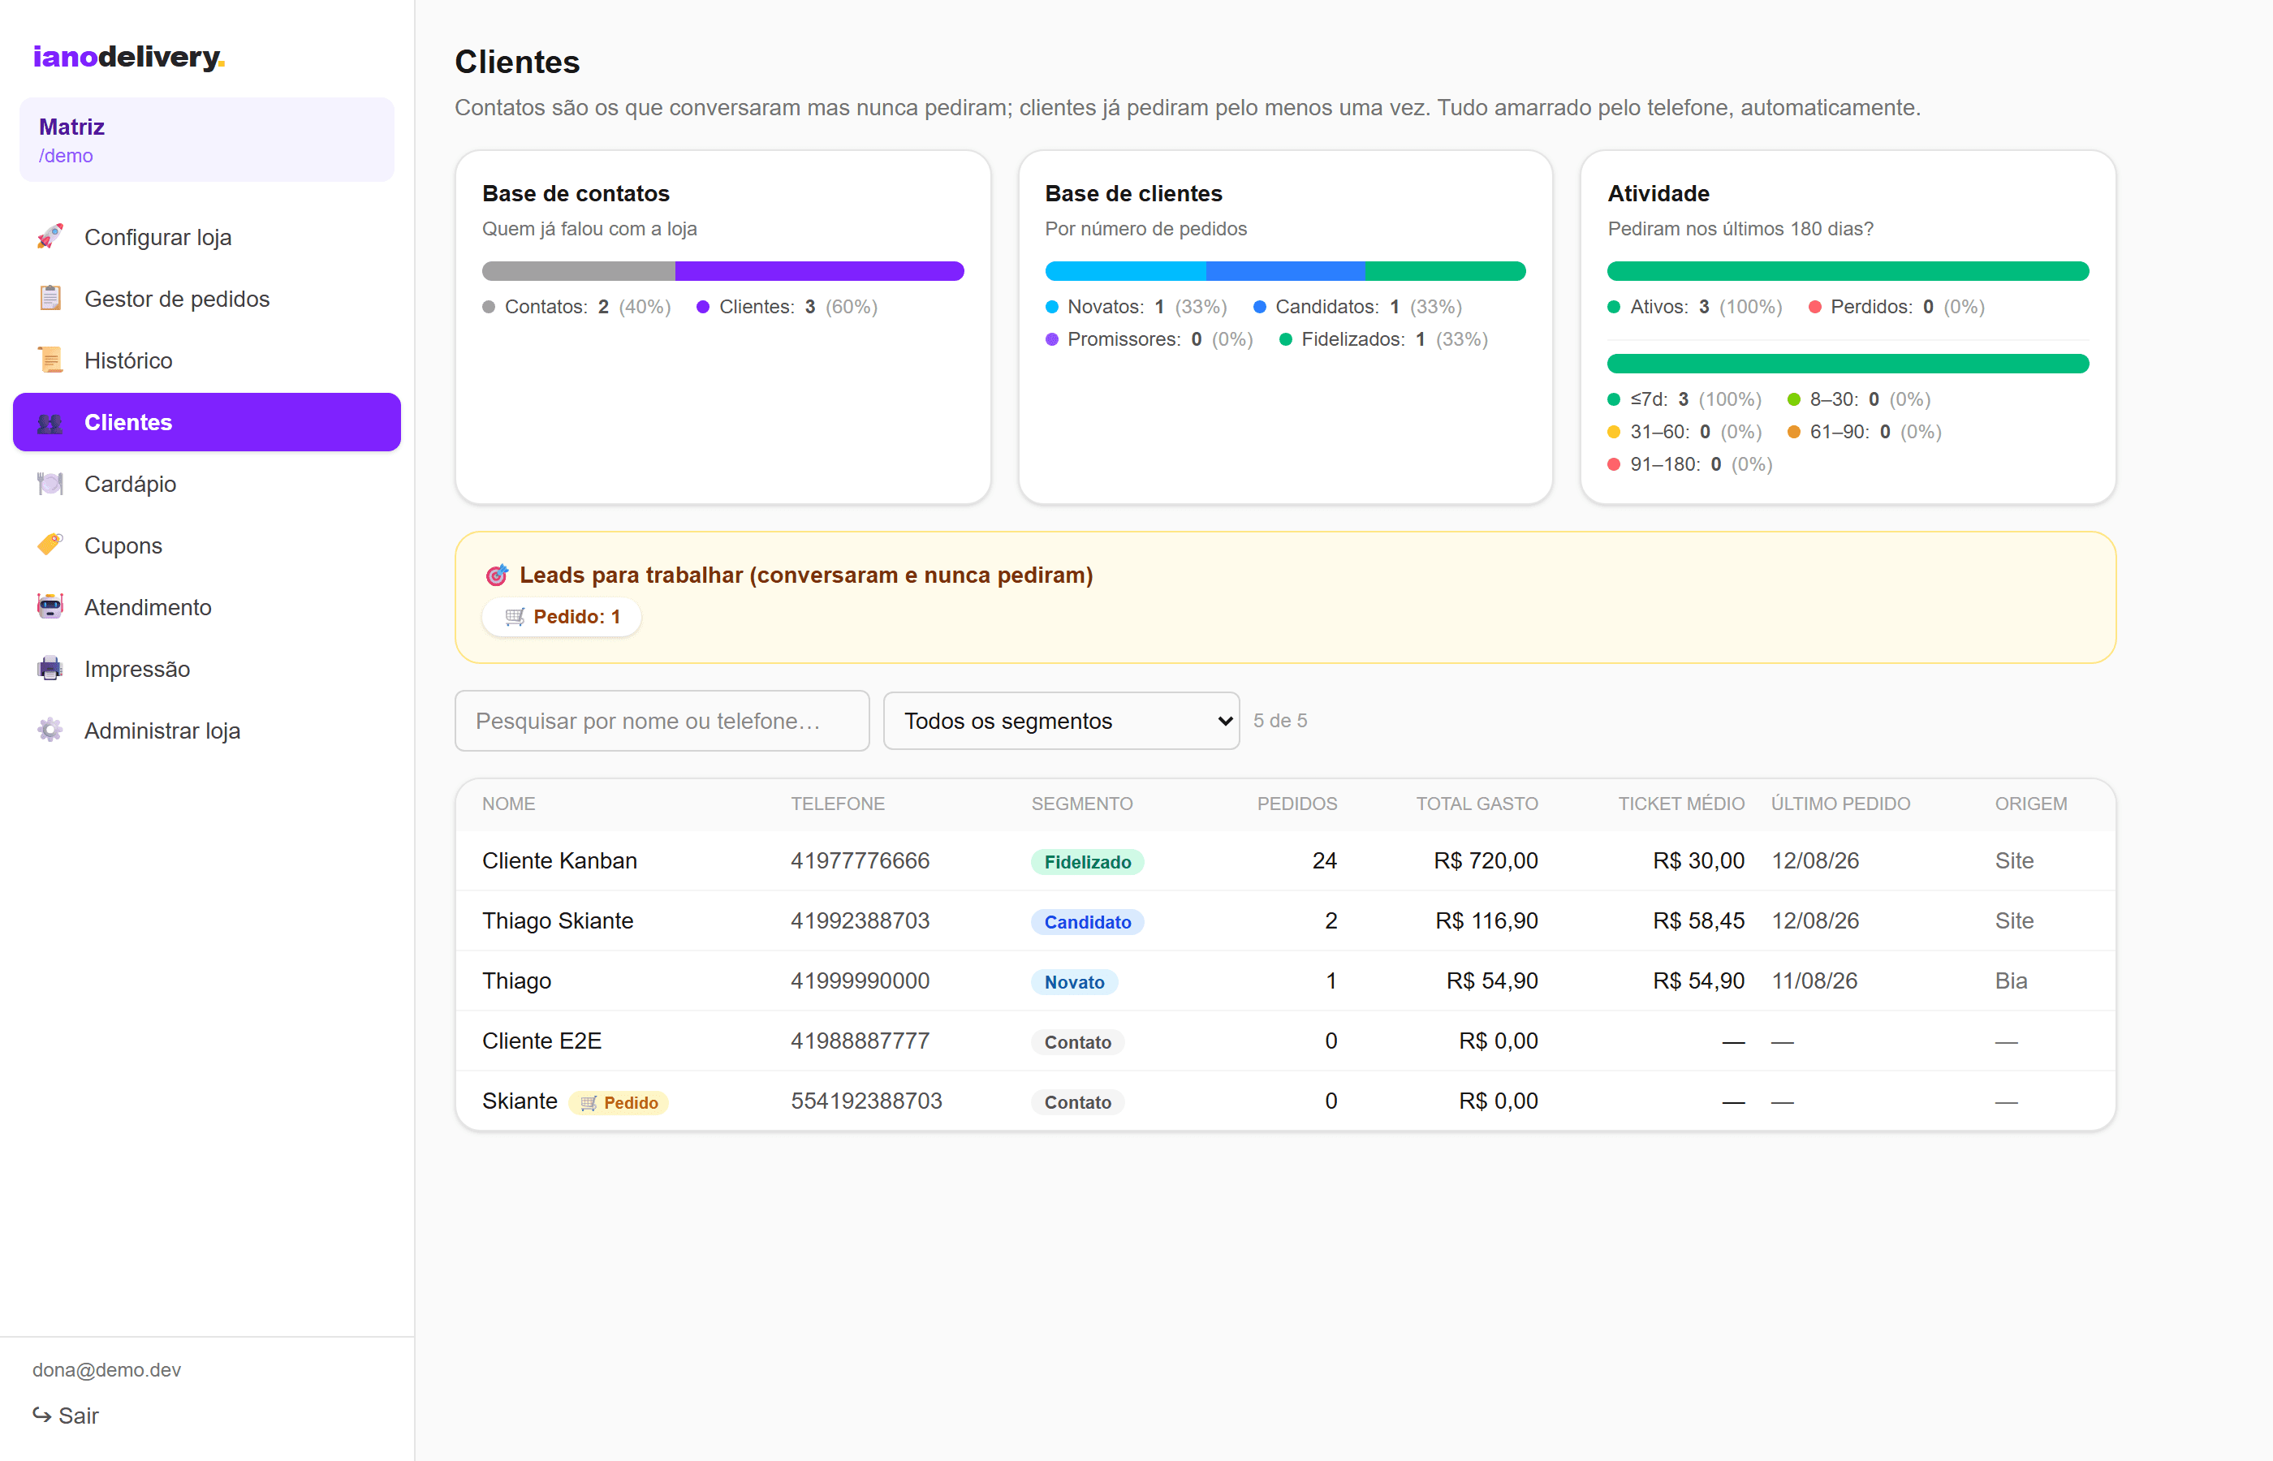Click the dona@demo.dev account email
Screen dimensions: 2273x1461
pos(106,1370)
